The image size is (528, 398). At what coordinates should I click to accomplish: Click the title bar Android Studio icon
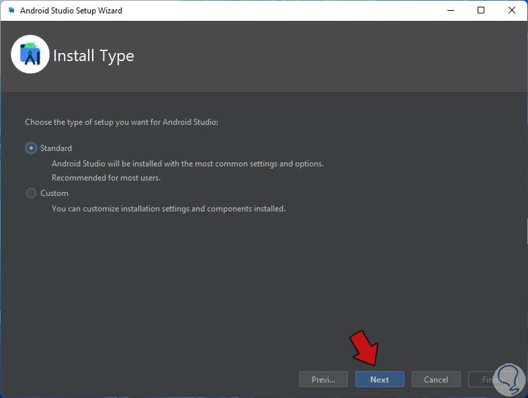pos(11,11)
